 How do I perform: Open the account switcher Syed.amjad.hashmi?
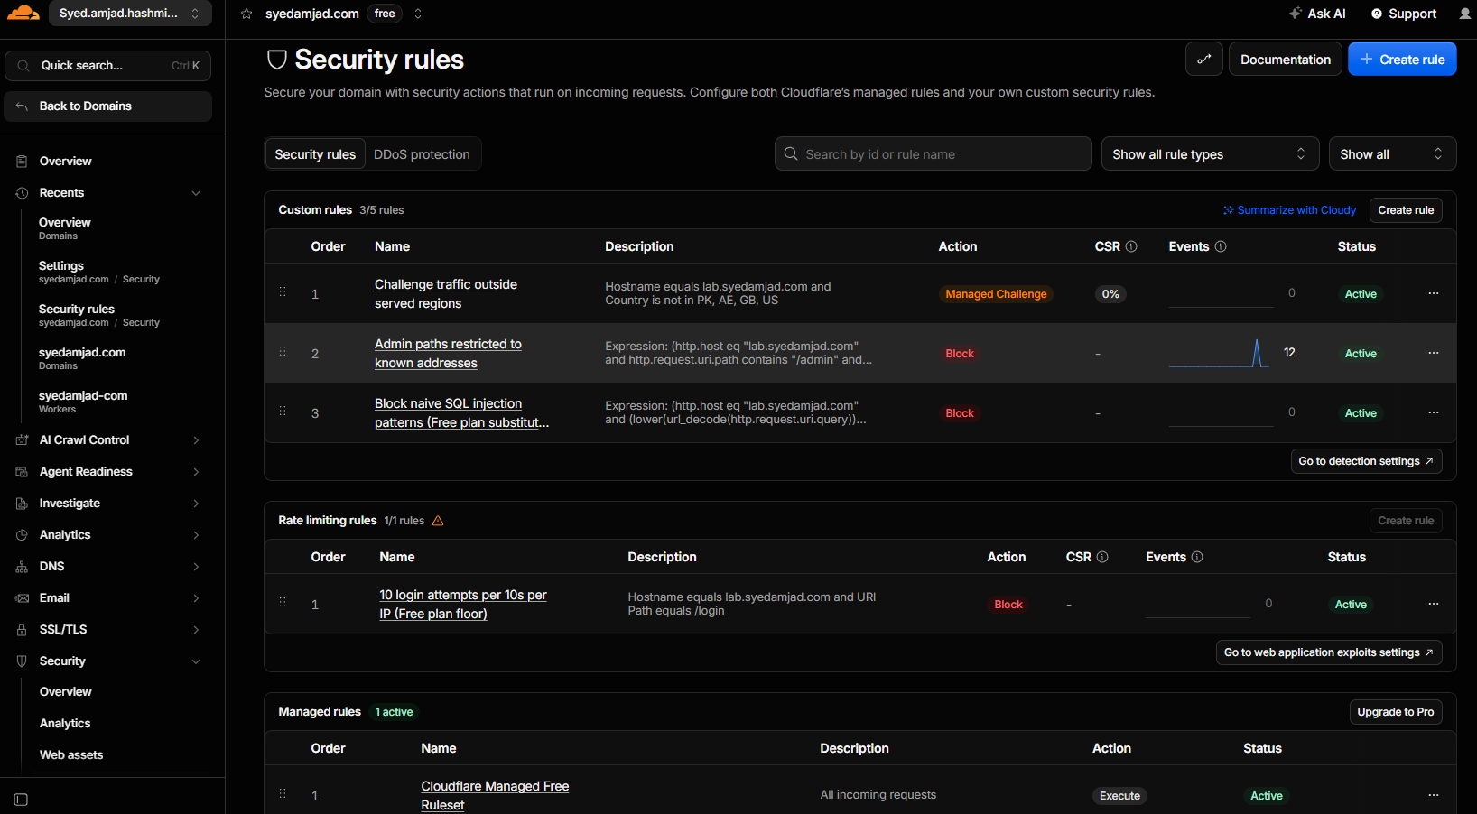(x=130, y=14)
